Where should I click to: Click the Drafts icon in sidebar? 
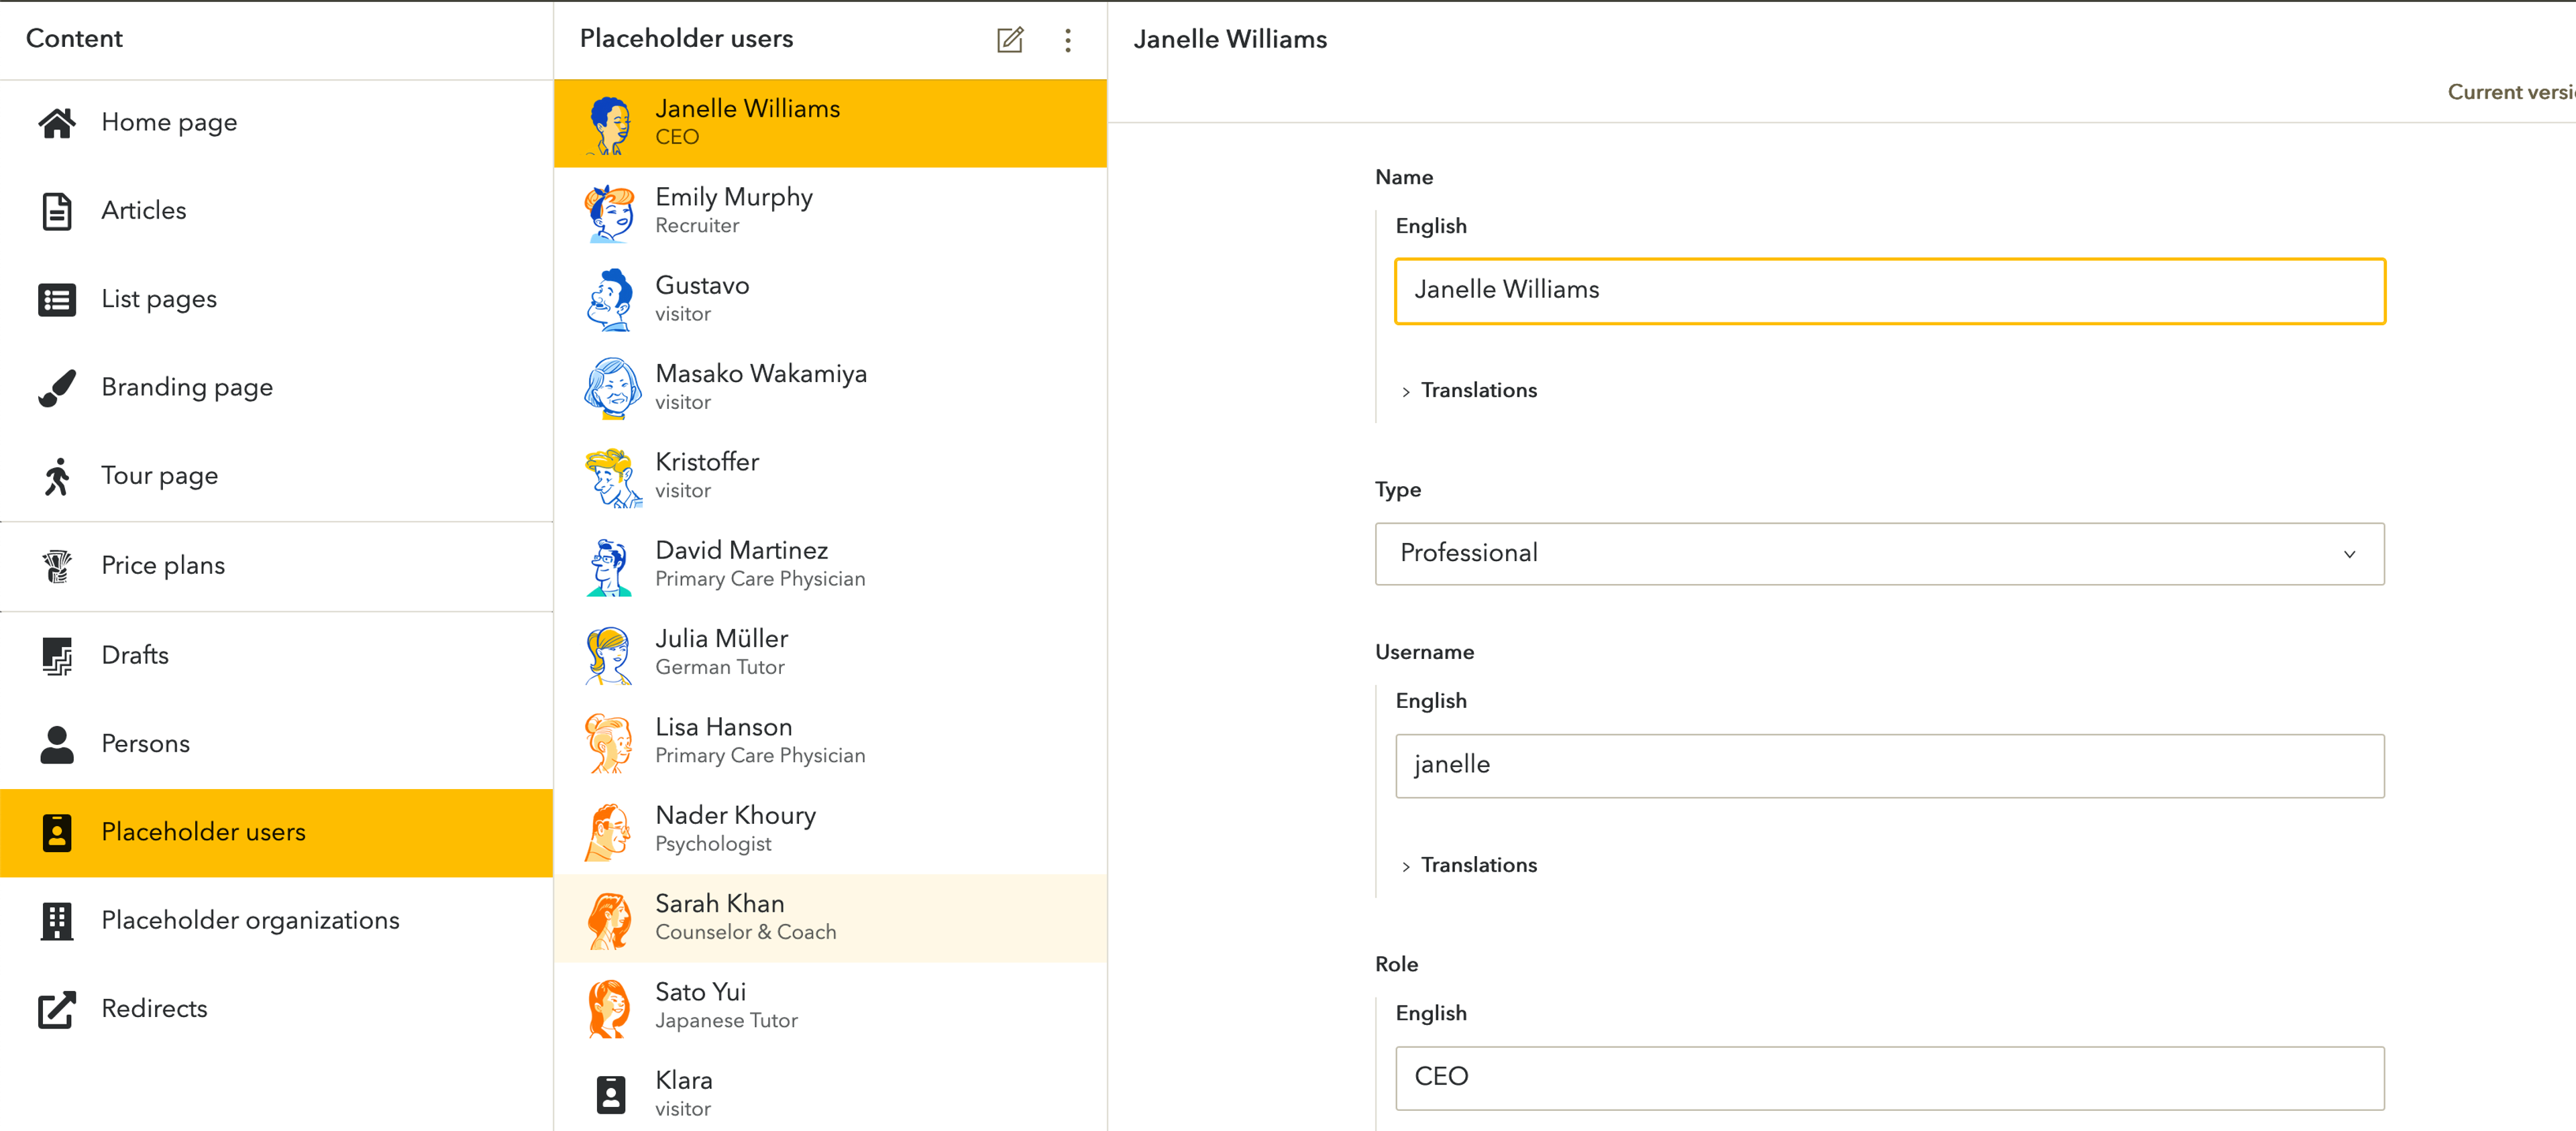coord(57,656)
